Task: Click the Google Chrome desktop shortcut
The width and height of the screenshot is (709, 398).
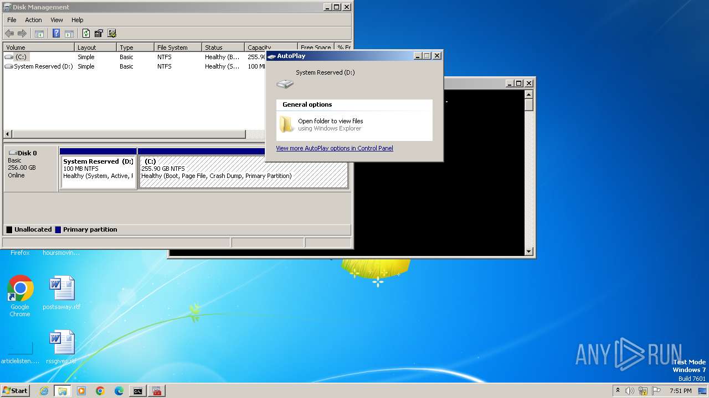Action: tap(20, 296)
